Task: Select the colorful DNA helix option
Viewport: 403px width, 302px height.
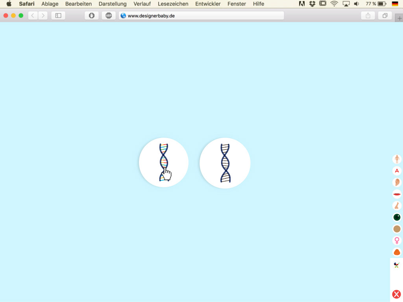Action: pyautogui.click(x=164, y=162)
